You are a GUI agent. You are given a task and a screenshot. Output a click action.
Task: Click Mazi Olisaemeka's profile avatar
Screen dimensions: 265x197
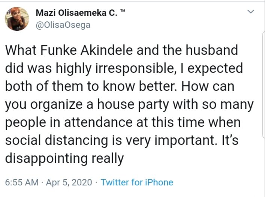coord(16,19)
